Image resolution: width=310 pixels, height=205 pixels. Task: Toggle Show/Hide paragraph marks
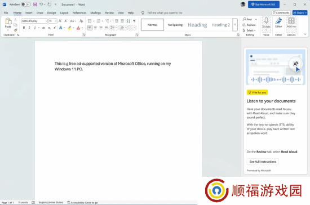pos(135,21)
